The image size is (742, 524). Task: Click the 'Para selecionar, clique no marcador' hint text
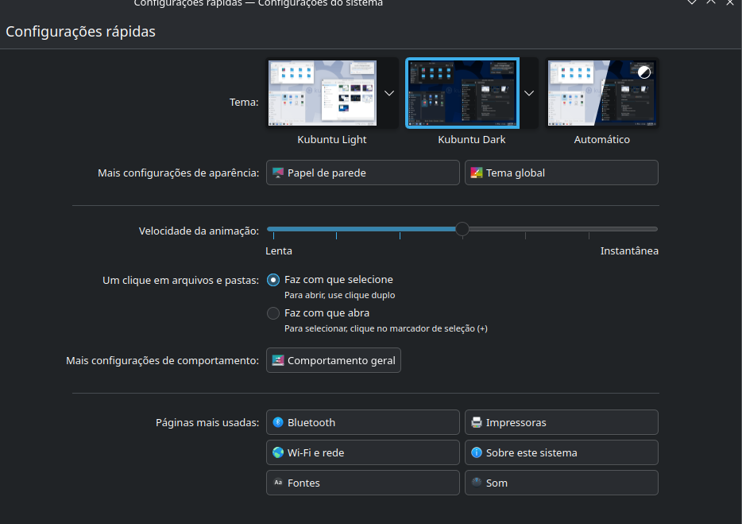pos(385,328)
